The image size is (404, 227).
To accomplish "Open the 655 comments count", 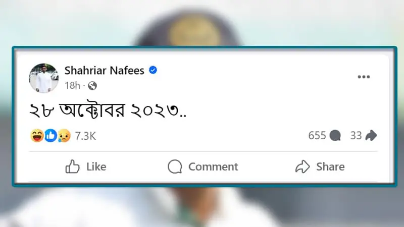I will (x=317, y=136).
